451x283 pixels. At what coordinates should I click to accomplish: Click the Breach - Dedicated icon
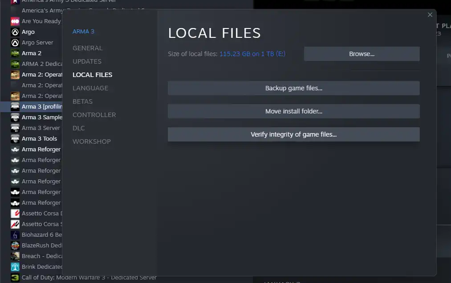tap(15, 256)
